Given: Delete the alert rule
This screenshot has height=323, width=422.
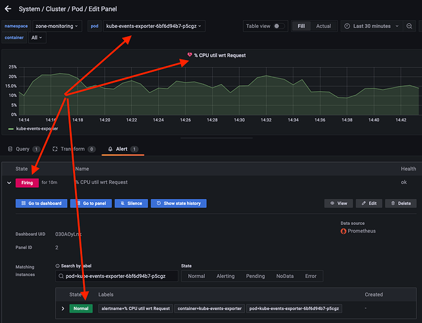Looking at the screenshot, I should coord(401,203).
